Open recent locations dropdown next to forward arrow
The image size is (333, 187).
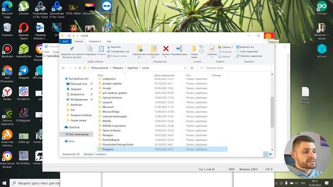[x=75, y=68]
